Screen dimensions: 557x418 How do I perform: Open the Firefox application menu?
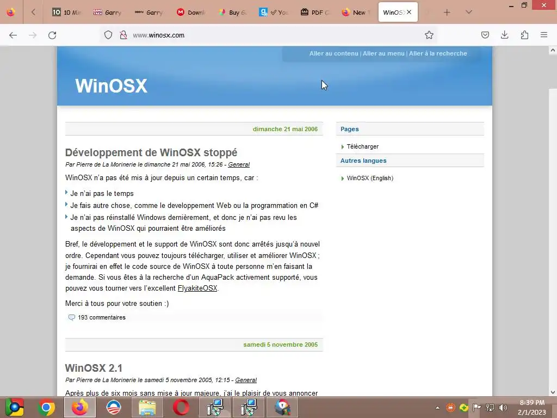[544, 35]
